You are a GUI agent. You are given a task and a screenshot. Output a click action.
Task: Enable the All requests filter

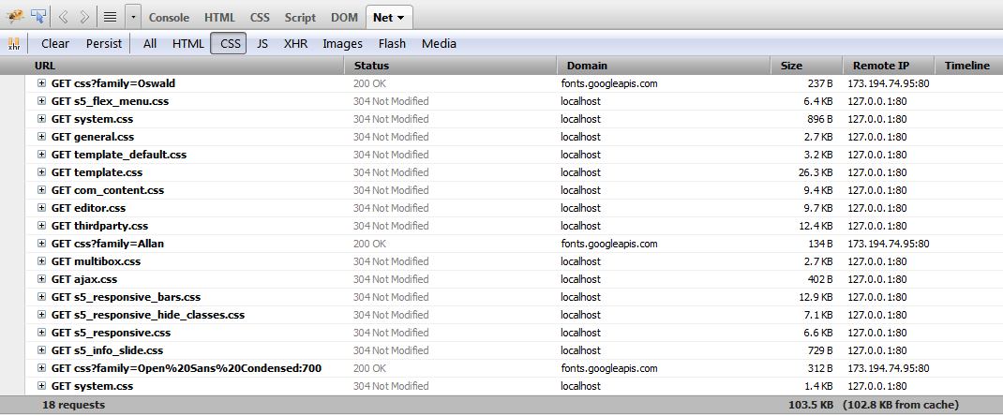[150, 43]
